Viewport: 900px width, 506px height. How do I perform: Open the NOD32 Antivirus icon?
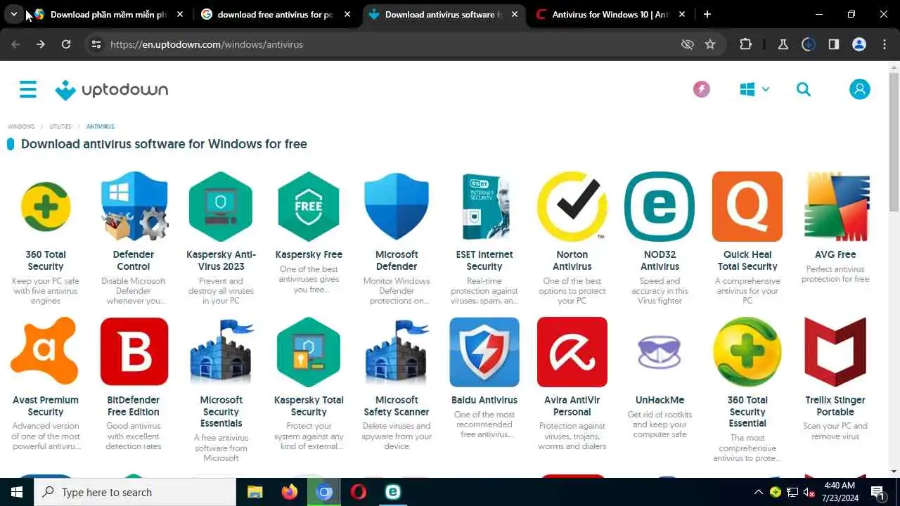click(660, 207)
